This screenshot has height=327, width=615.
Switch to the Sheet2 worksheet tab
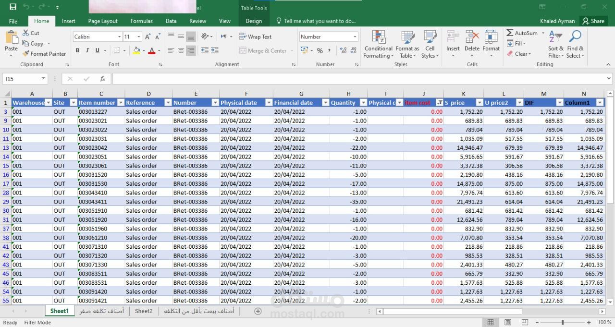point(144,311)
